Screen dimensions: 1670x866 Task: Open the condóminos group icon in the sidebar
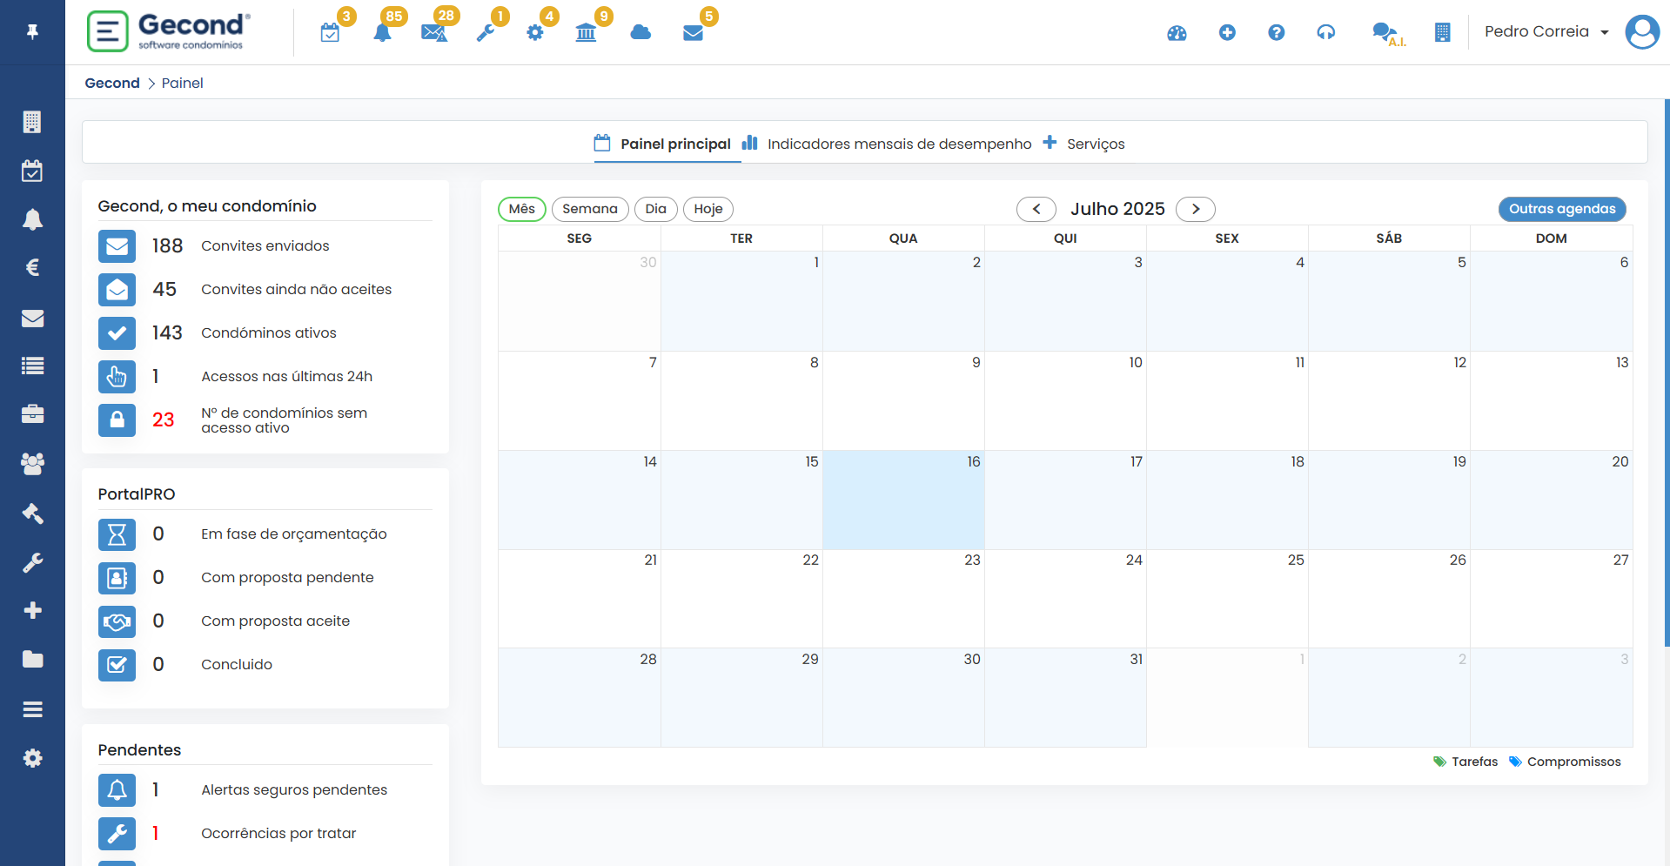tap(32, 464)
